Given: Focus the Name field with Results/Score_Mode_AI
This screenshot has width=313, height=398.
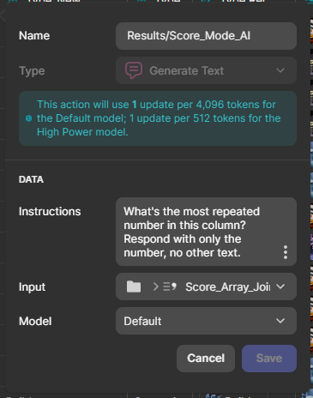Looking at the screenshot, I should coord(206,36).
